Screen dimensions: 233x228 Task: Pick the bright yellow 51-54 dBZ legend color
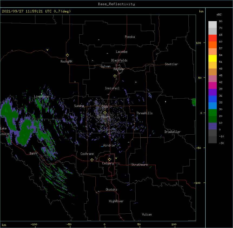[212, 58]
